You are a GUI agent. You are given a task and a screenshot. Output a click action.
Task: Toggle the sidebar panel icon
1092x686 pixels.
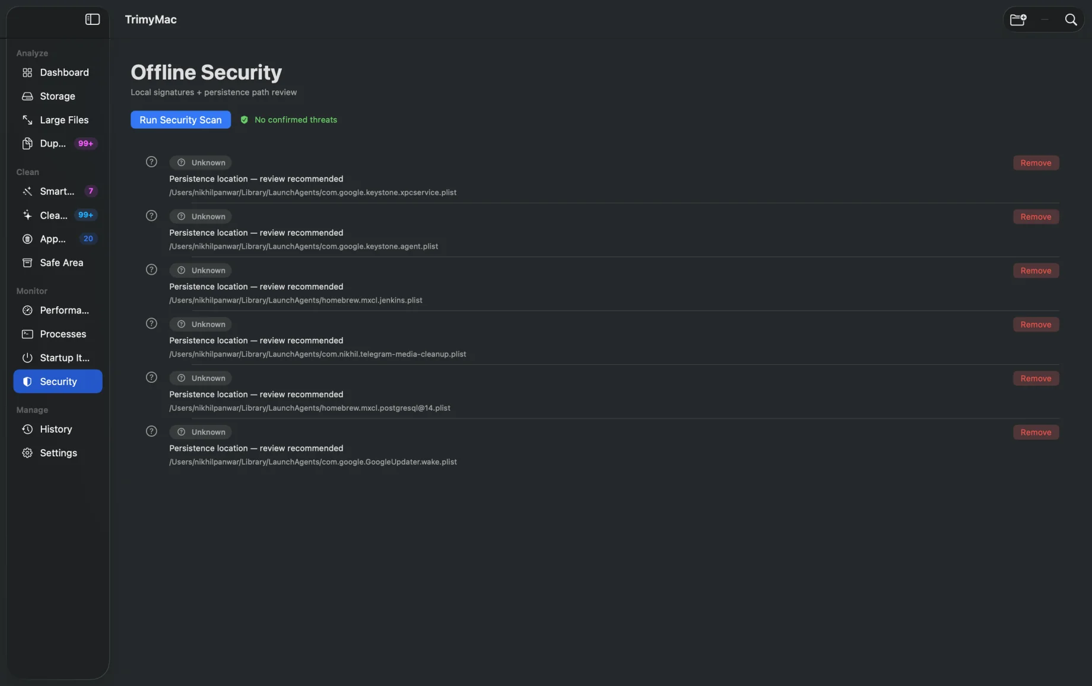(x=93, y=20)
